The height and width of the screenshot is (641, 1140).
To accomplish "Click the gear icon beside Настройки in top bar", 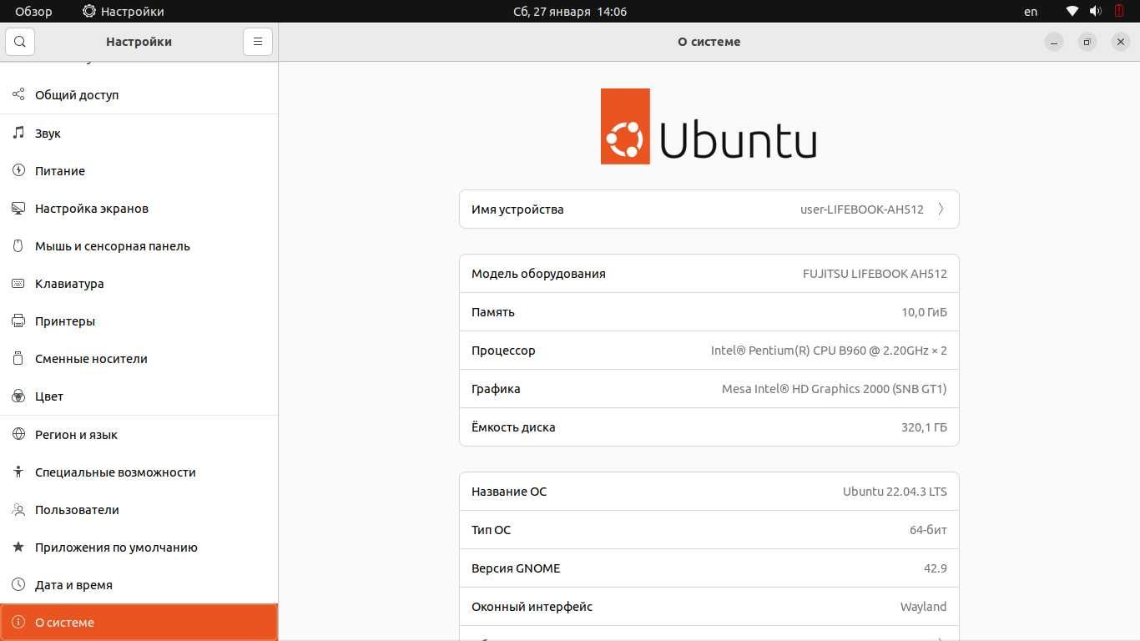I will coord(89,12).
